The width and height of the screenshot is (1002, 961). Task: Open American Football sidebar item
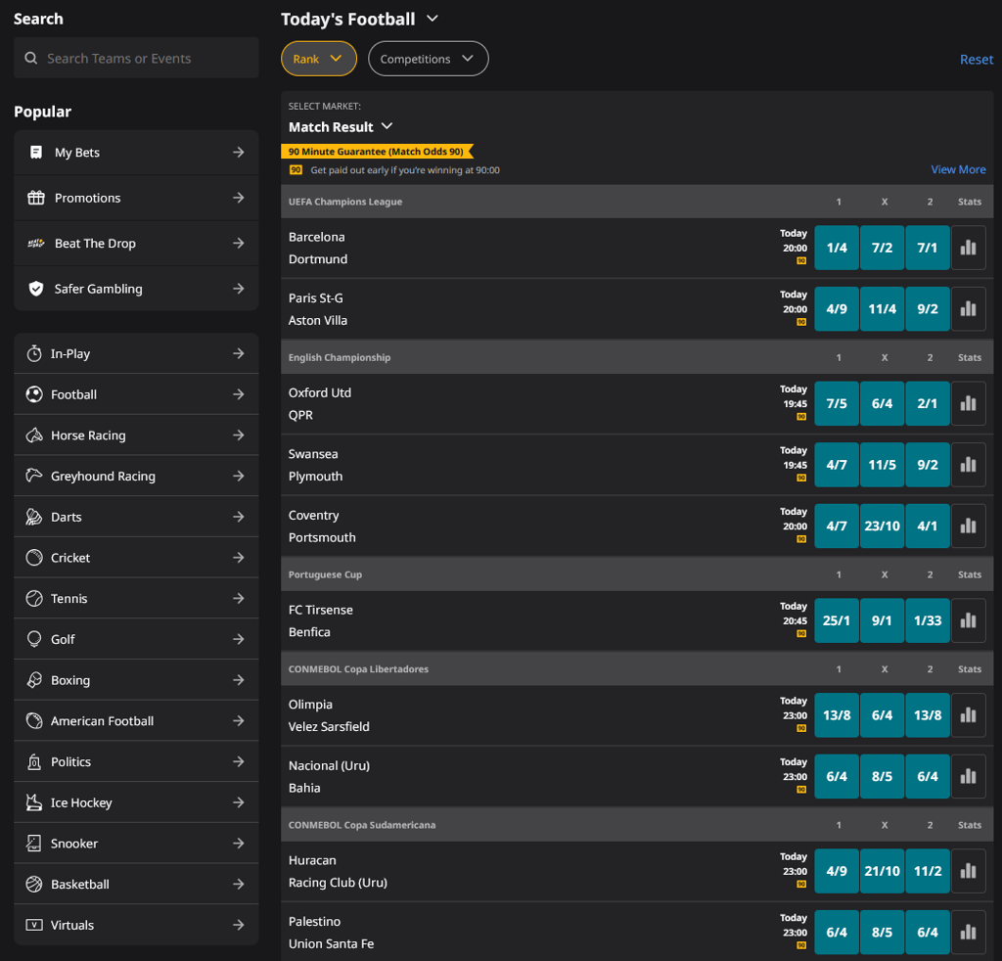tap(136, 720)
